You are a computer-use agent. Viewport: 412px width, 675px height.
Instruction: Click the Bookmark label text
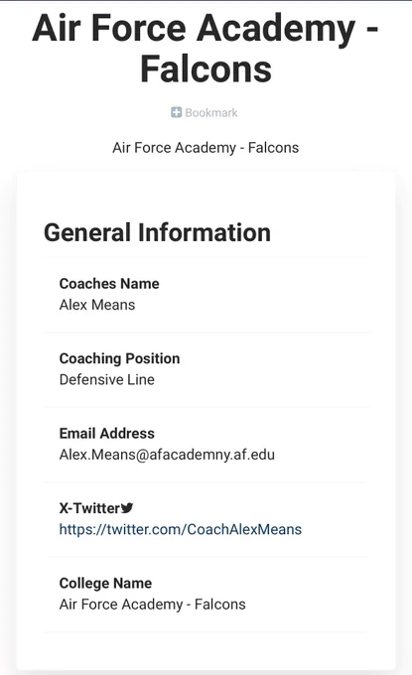(x=210, y=112)
